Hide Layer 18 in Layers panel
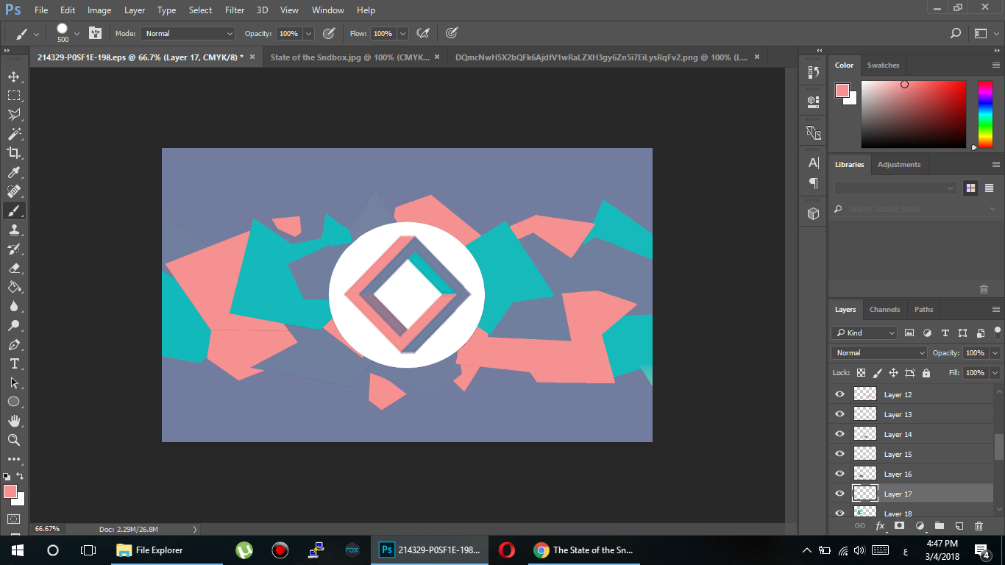The image size is (1005, 565). click(839, 513)
